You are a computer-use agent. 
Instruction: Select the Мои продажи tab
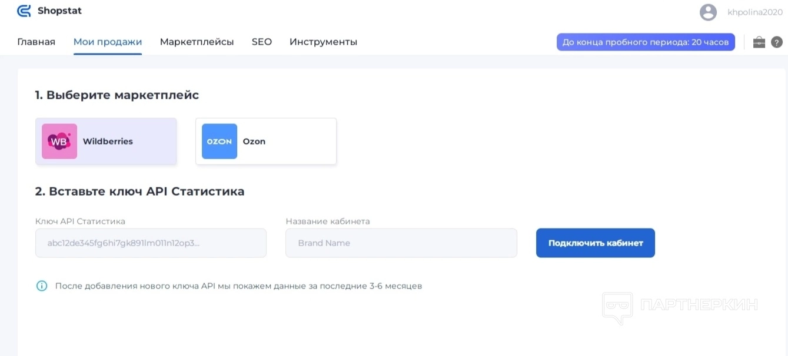pos(108,42)
